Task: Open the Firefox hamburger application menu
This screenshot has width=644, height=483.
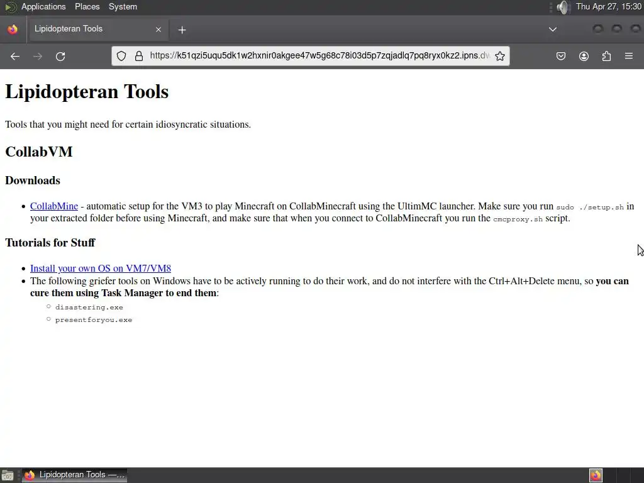Action: tap(629, 56)
